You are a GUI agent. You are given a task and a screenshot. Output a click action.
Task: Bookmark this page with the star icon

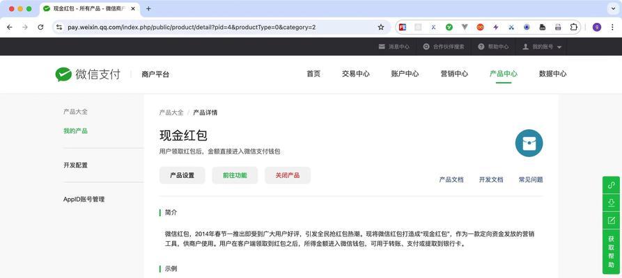coord(381,27)
